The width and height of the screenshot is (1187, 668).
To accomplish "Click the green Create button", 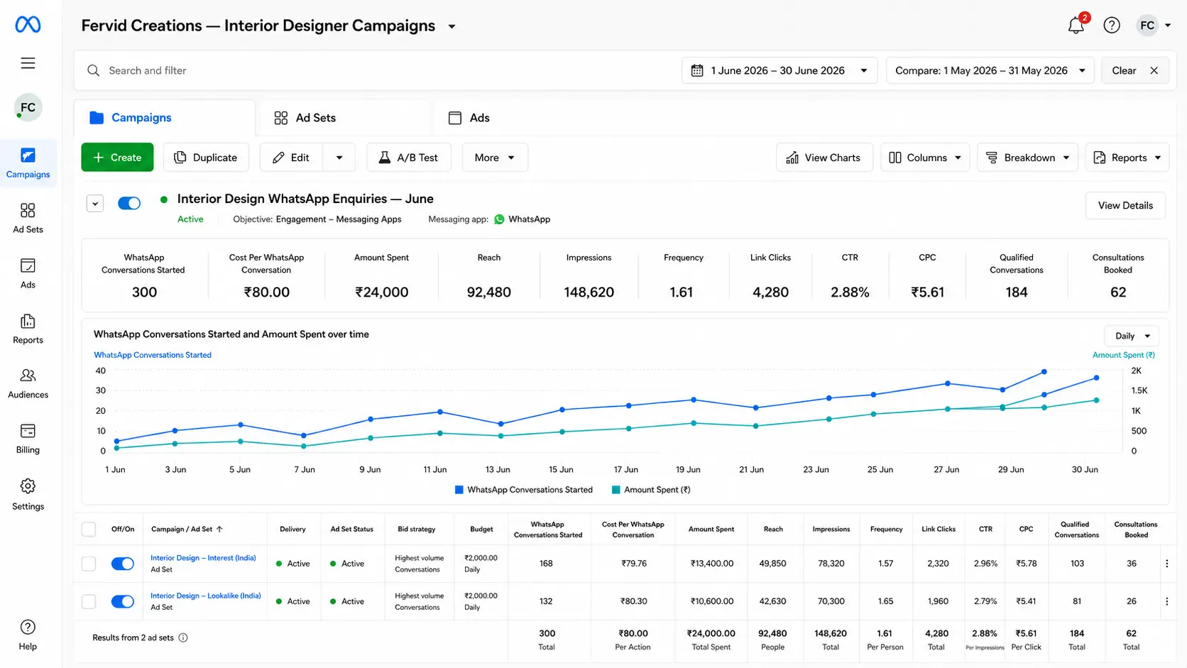I will [x=117, y=158].
